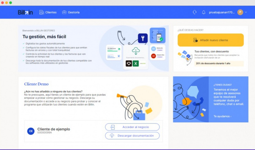The image size is (255, 150).
Task: Click the 12.334 income stats card
Action: 114,52
